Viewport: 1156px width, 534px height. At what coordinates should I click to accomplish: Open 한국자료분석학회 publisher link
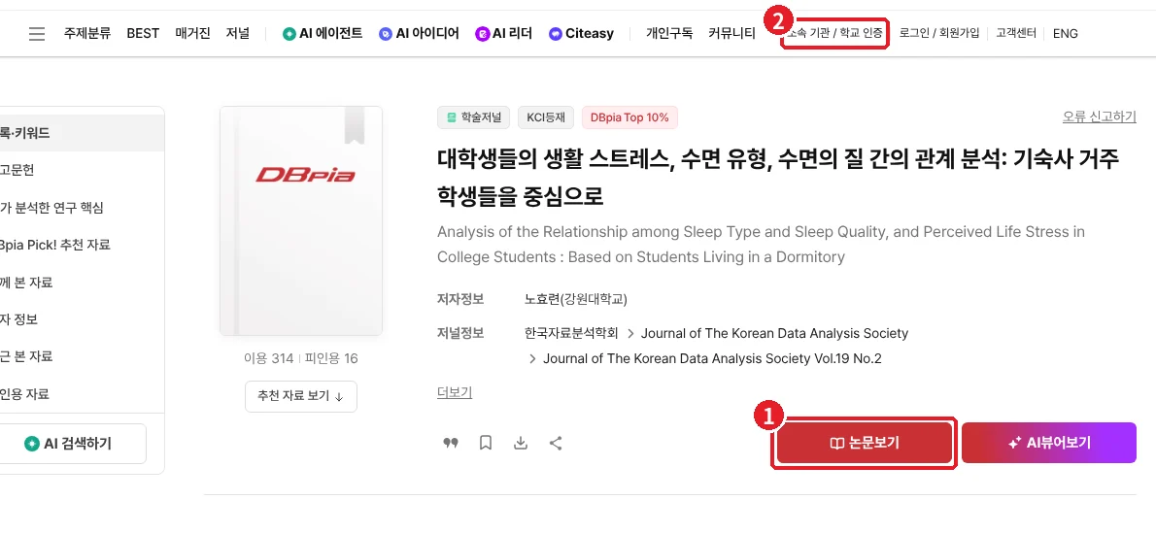[x=571, y=333]
